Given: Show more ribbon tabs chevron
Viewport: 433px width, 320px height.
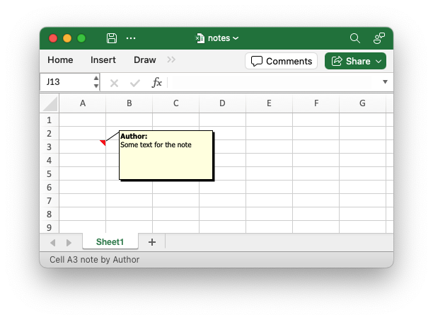Looking at the screenshot, I should [171, 59].
